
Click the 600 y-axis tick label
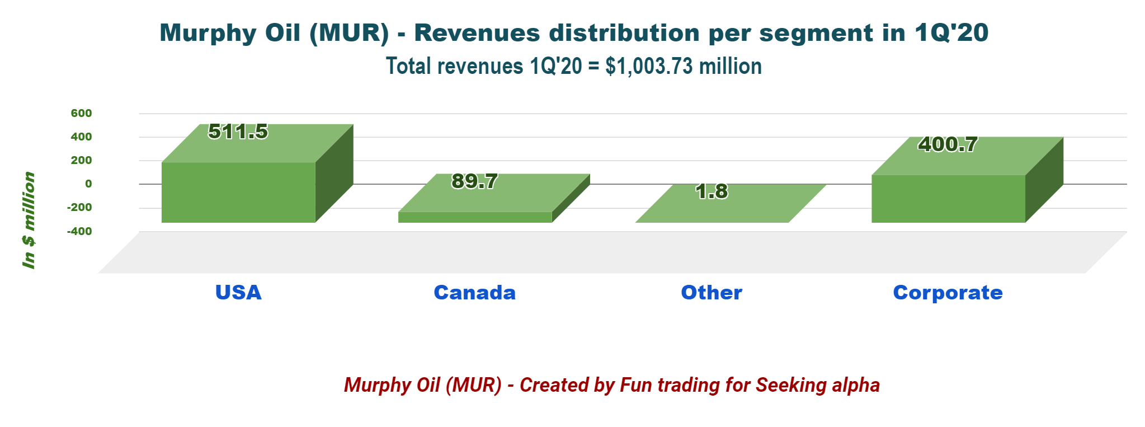tap(82, 114)
